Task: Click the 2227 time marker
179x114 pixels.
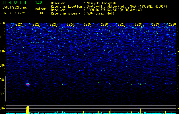Action: tap(121, 24)
